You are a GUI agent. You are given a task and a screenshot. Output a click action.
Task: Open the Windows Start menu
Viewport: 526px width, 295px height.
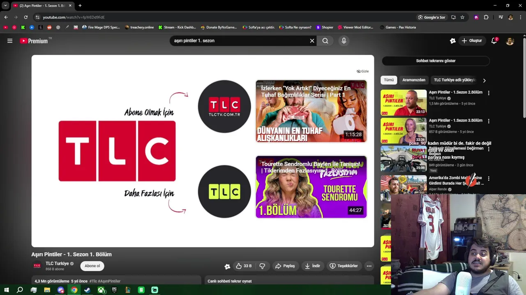point(6,290)
